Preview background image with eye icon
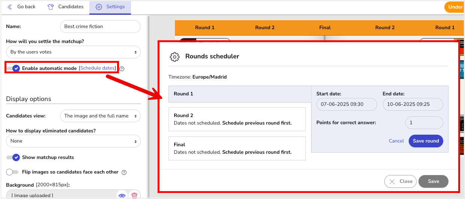 122,195
